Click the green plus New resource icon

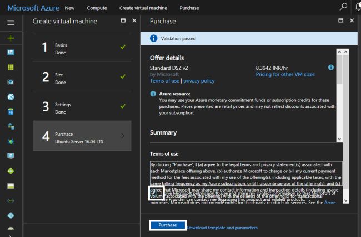click(x=11, y=38)
